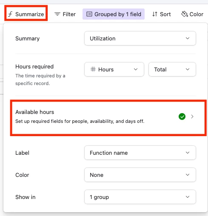This screenshot has height=216, width=208.
Task: Open the Label Function name dropdown
Action: coord(140,153)
